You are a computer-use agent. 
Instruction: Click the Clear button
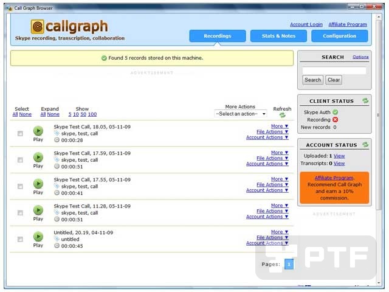pos(334,80)
